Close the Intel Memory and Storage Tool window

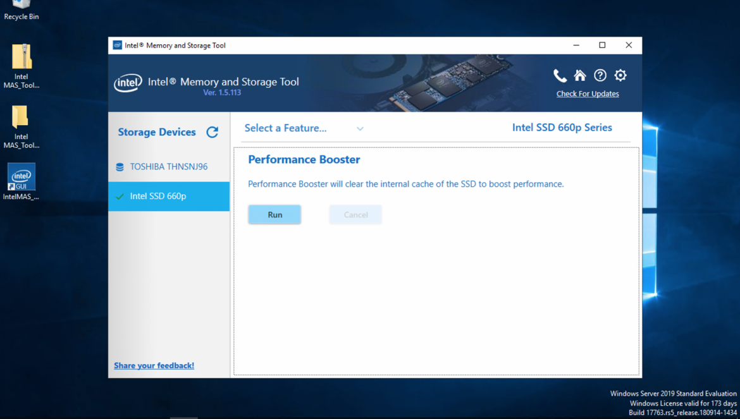(629, 46)
